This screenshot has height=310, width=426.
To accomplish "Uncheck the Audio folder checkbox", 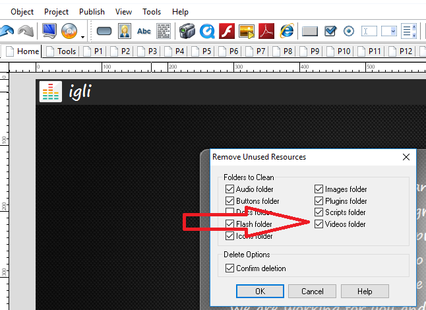I will (x=230, y=189).
